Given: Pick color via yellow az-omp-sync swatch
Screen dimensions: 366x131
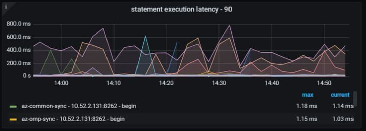Looking at the screenshot, I should pos(13,119).
